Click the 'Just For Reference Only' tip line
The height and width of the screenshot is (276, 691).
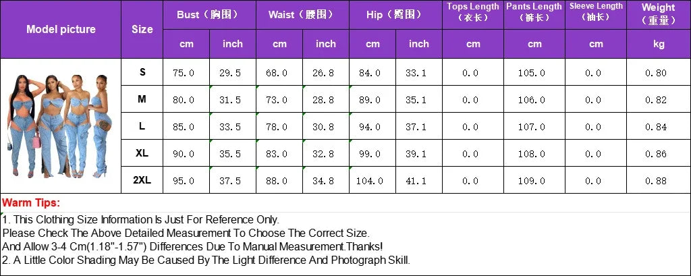140,219
